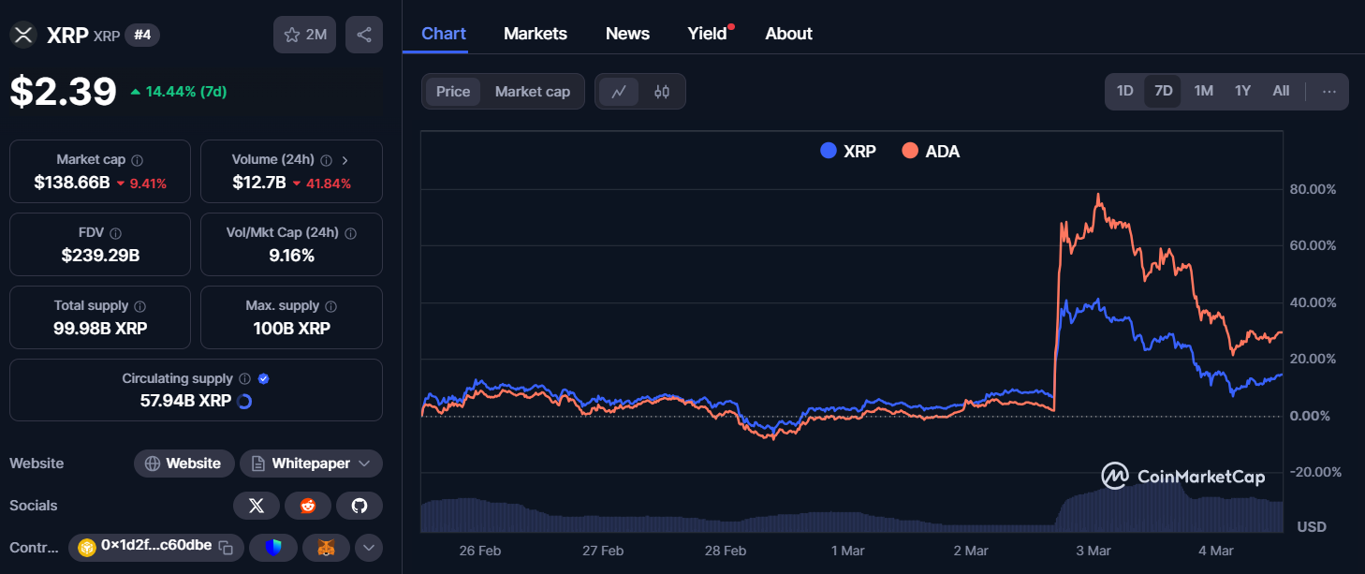
Task: Set chart range to 1D
Action: pos(1125,92)
